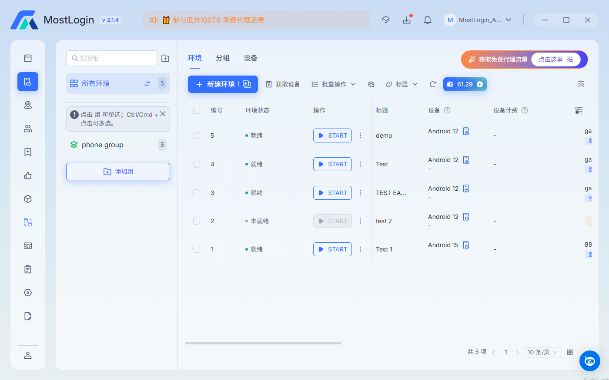Viewport: 609px width, 380px height.
Task: Start environment 5 demo
Action: (332, 135)
